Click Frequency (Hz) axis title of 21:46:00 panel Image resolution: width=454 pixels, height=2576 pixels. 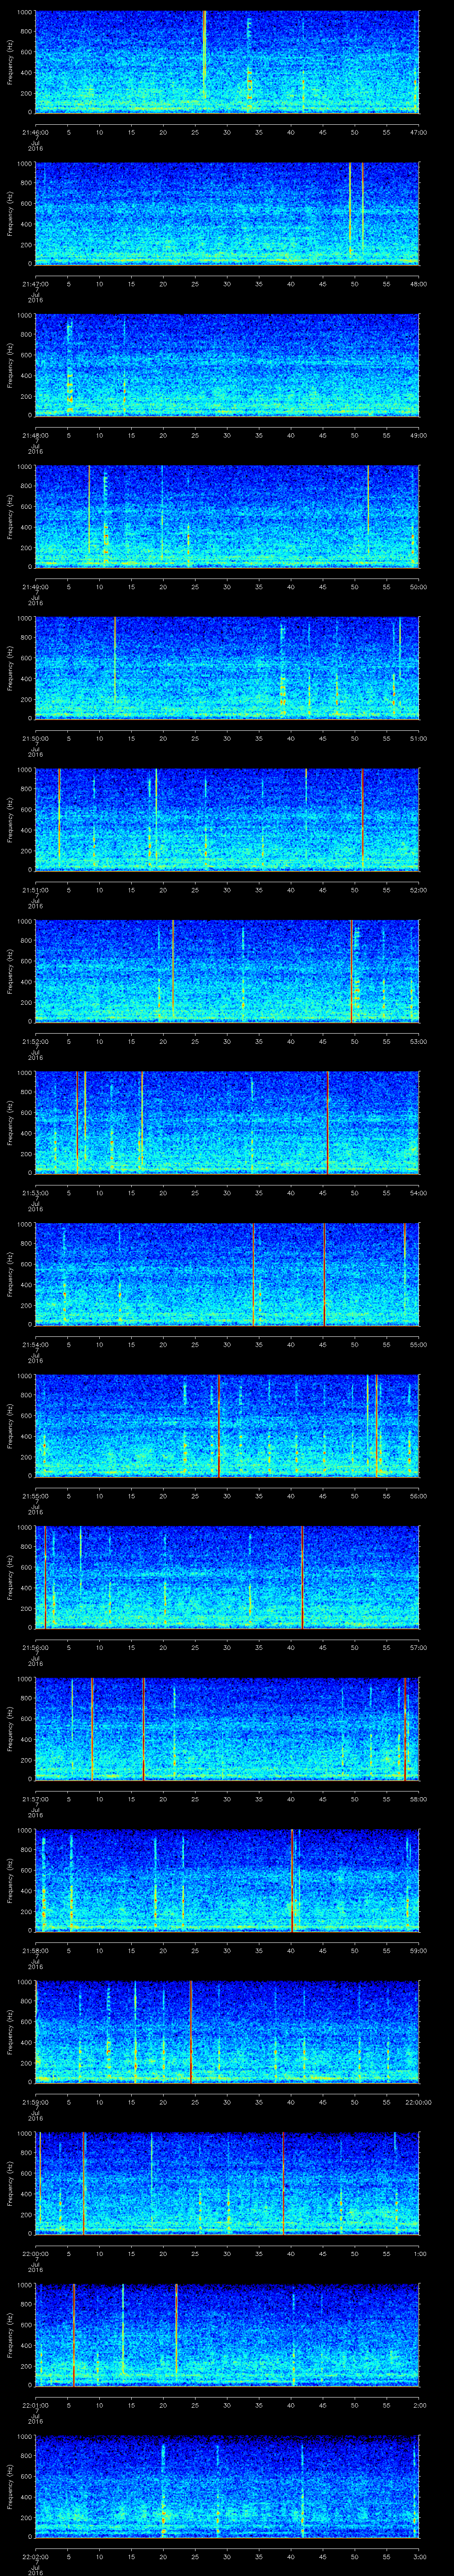coord(10,62)
